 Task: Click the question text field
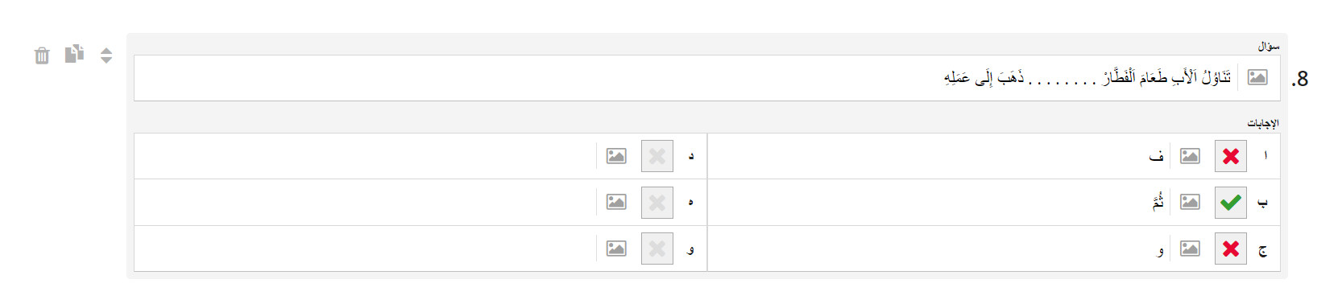pyautogui.click(x=686, y=78)
